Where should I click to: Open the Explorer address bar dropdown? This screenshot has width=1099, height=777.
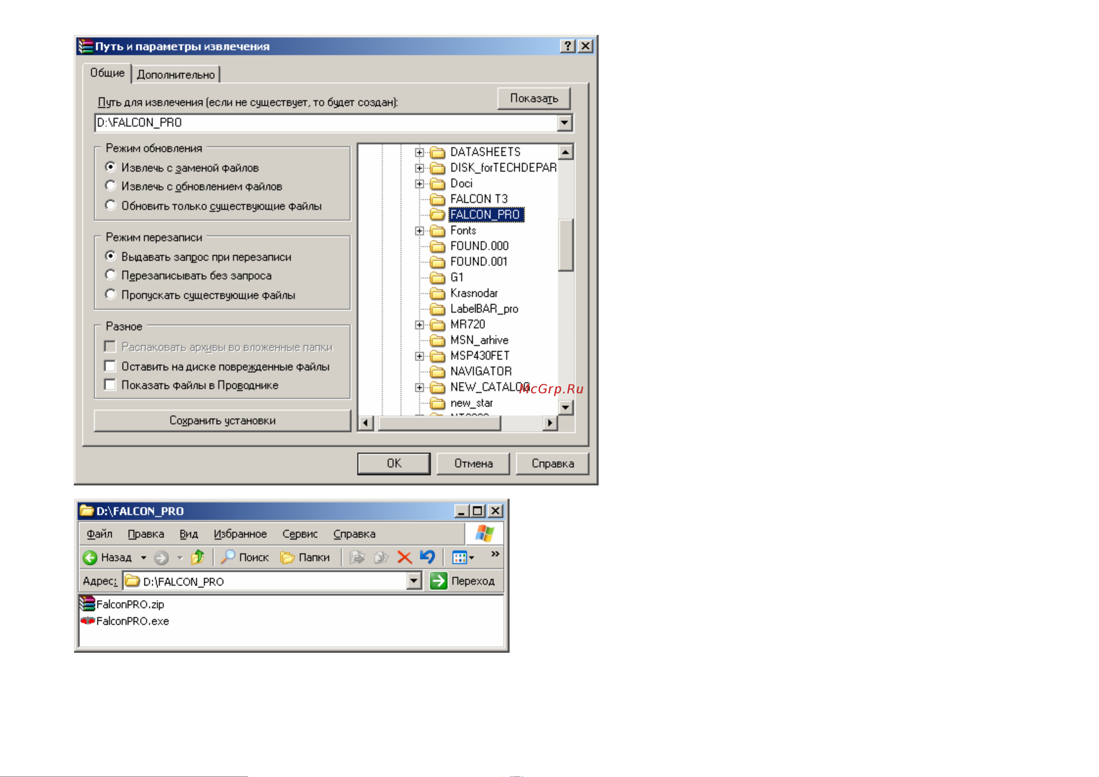tap(414, 581)
